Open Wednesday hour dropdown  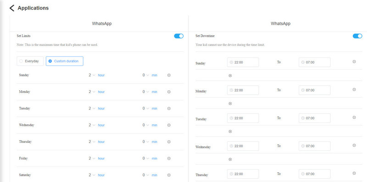tap(92, 125)
